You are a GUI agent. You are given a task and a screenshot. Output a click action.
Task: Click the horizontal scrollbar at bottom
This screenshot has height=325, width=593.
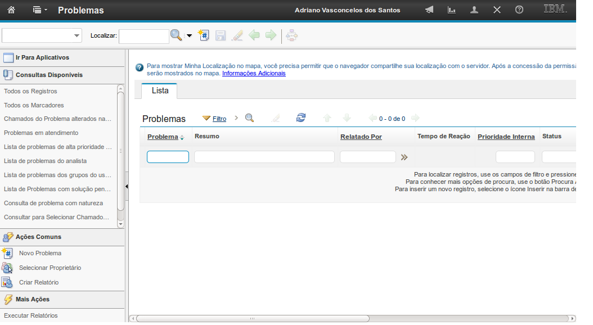coord(252,318)
